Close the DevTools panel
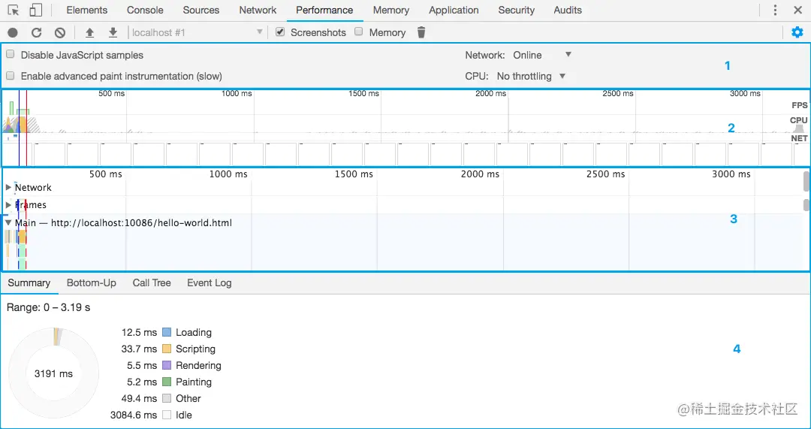This screenshot has width=811, height=429. point(797,10)
